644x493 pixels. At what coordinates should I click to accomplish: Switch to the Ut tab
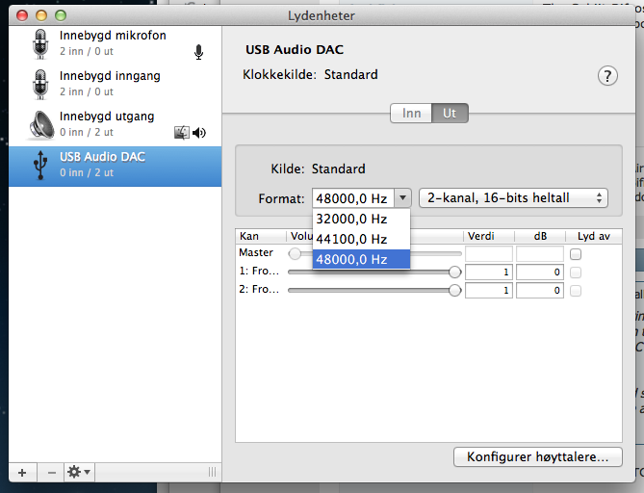(x=450, y=113)
